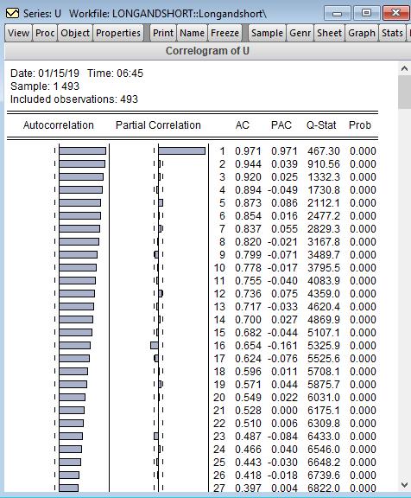Open the View menu button
This screenshot has width=411, height=498.
tap(18, 33)
